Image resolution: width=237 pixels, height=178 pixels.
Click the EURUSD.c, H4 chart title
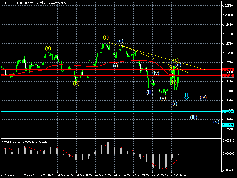pos(34,3)
